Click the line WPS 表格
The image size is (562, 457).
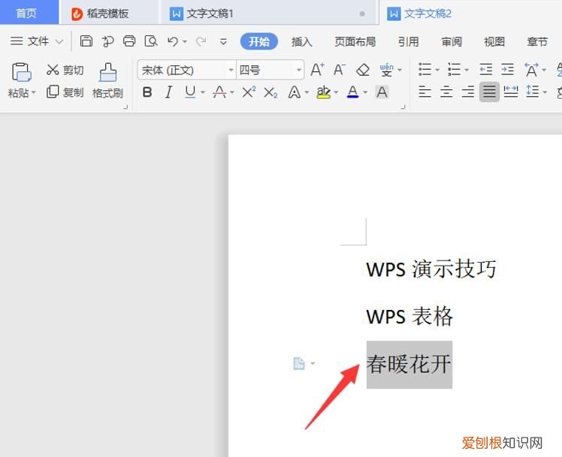click(409, 317)
